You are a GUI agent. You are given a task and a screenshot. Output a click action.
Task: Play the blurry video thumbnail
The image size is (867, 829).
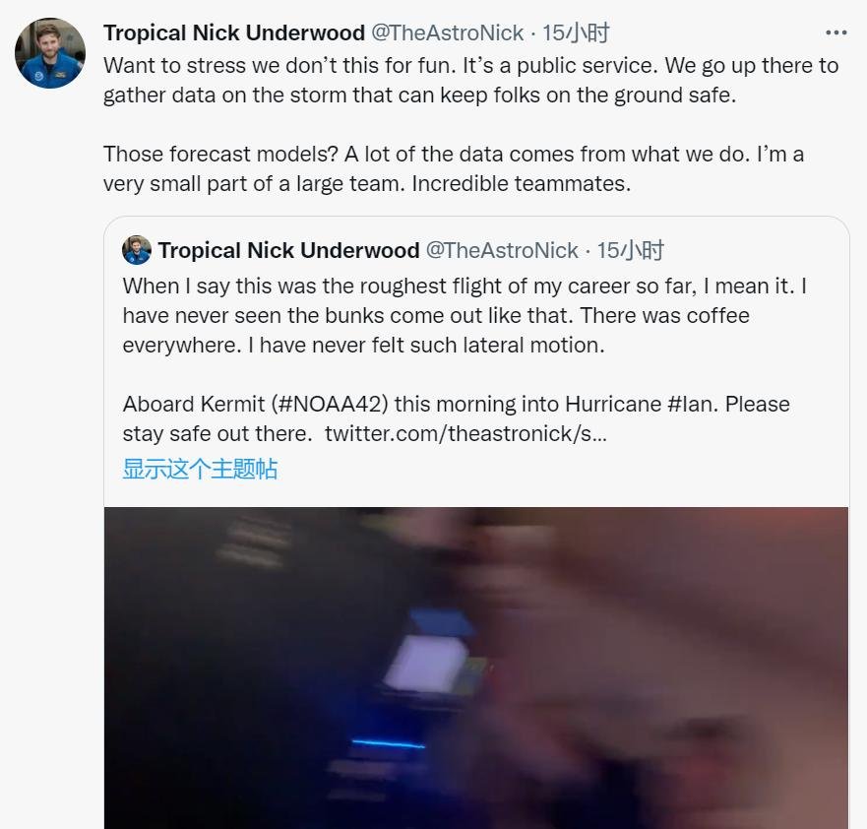point(476,668)
